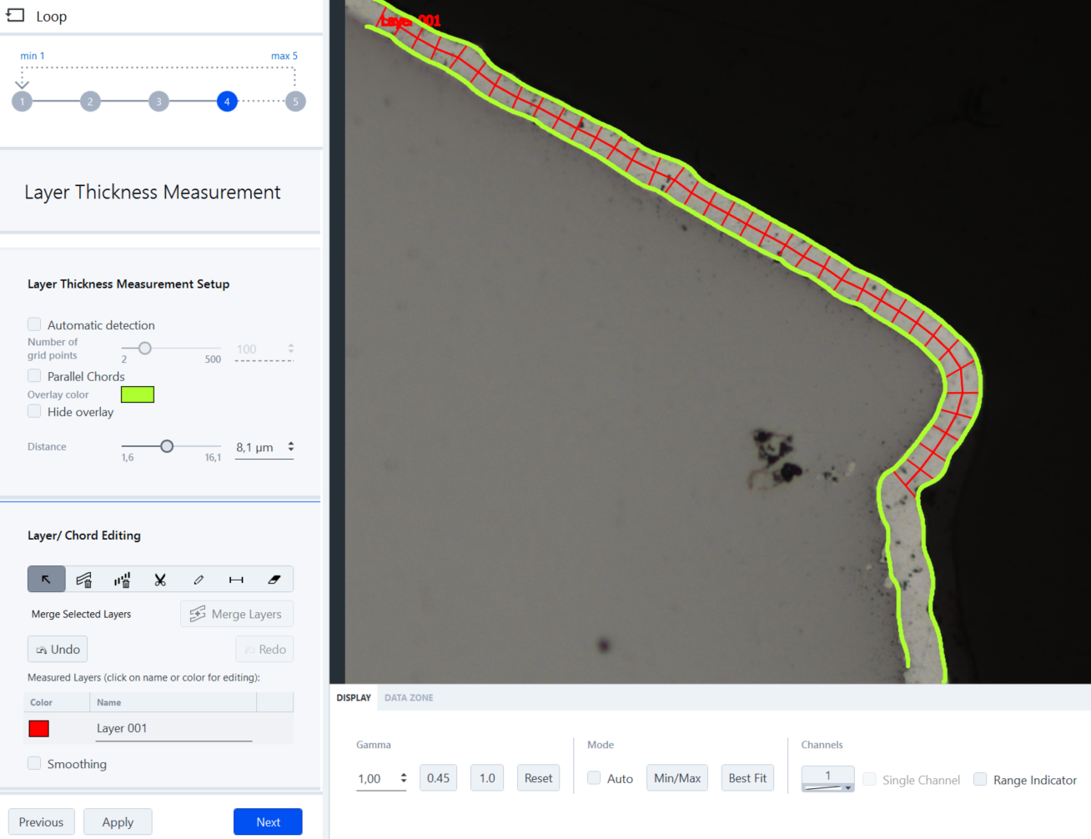
Task: Click the delete chords tool icon
Action: (x=122, y=580)
